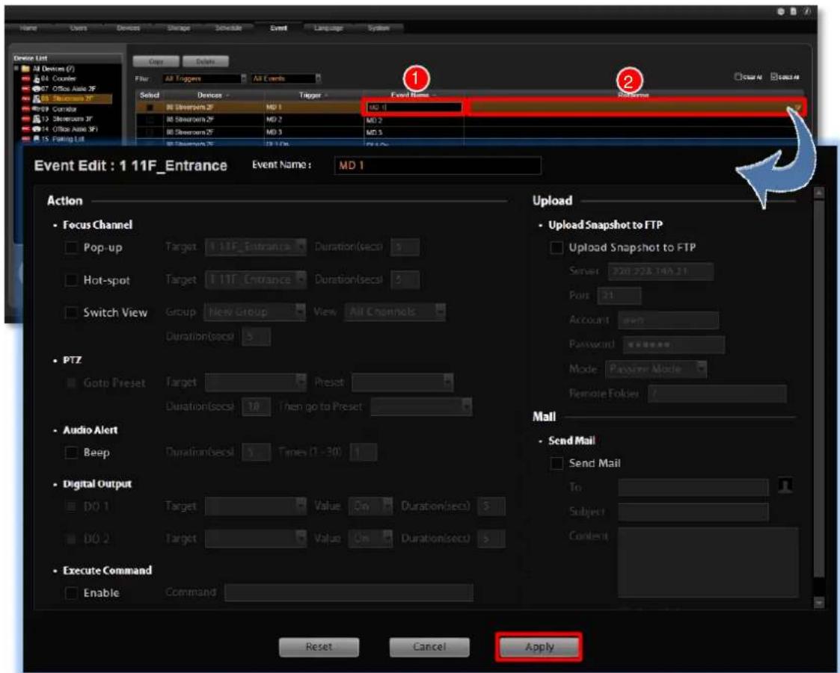Open the All Triggers filter dropdown
Viewport: 840px width, 673px height.
click(204, 78)
